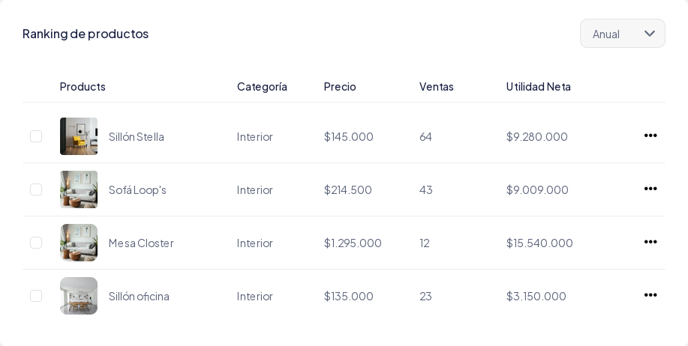
Task: Open the Mesa Closter product name
Action: click(x=141, y=243)
